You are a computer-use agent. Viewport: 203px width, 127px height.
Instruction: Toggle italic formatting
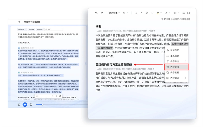(x=141, y=13)
